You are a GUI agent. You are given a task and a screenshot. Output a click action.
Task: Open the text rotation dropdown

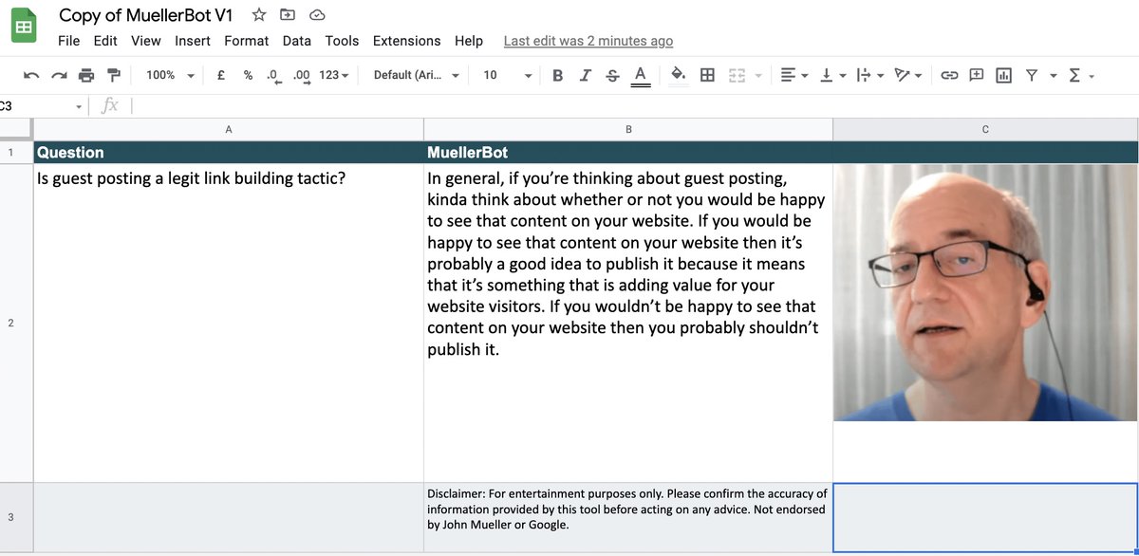pyautogui.click(x=908, y=75)
